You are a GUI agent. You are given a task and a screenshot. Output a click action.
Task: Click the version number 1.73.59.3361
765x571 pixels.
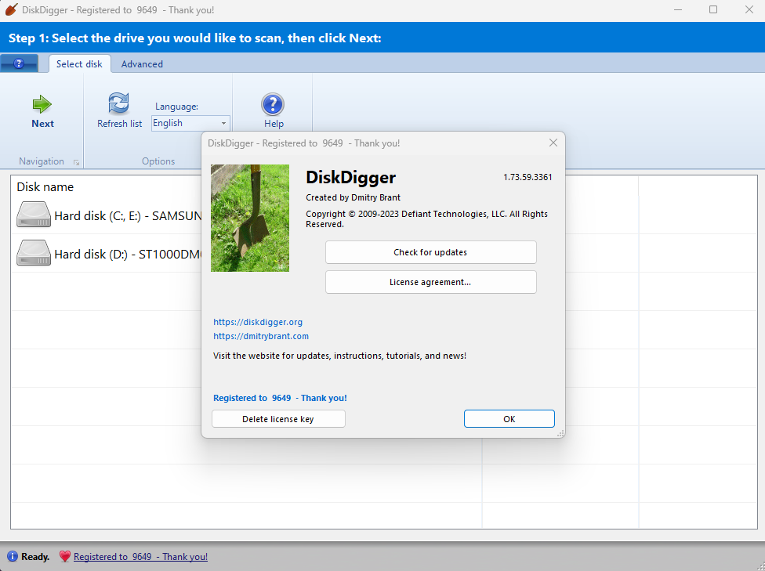528,177
